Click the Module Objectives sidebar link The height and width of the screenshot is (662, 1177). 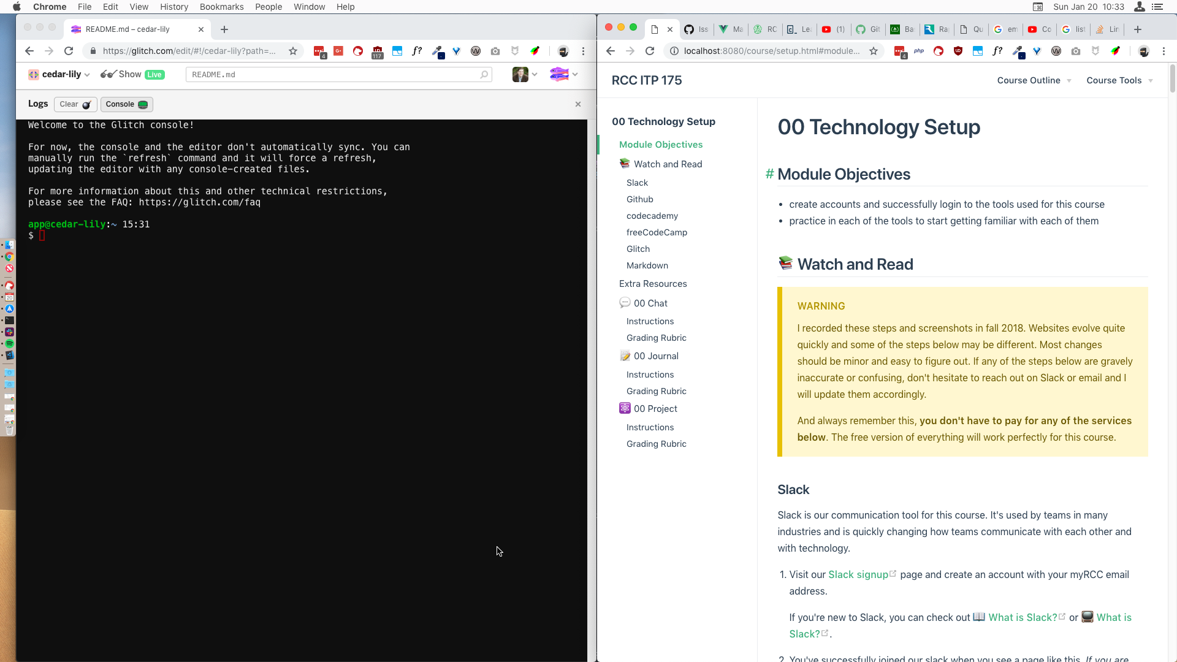tap(660, 144)
